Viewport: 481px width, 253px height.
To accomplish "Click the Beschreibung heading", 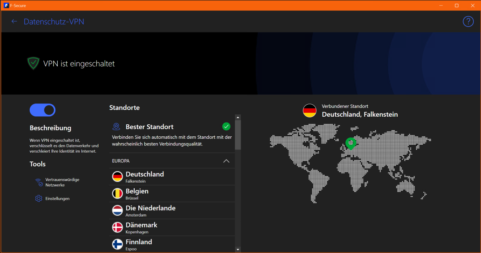I will (51, 128).
